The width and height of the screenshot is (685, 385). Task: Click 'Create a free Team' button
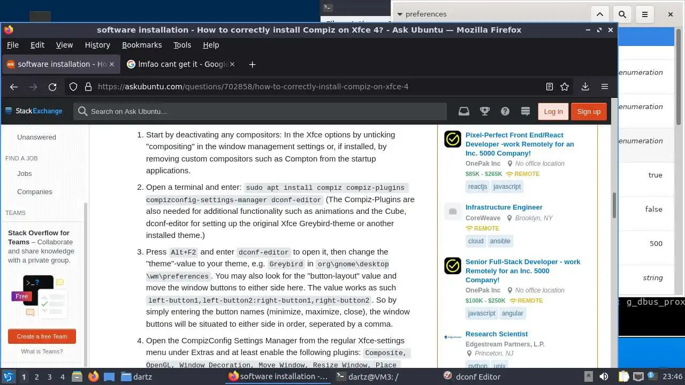pos(42,336)
